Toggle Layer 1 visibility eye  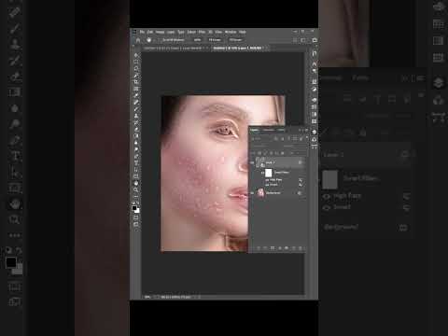tap(252, 162)
